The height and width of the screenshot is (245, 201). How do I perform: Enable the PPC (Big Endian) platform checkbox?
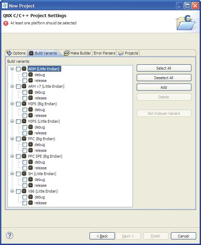18,139
